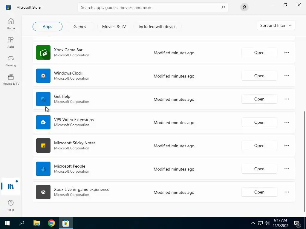This screenshot has height=229, width=306.
Task: Expand the Sort and filter dropdown
Action: pos(276,26)
